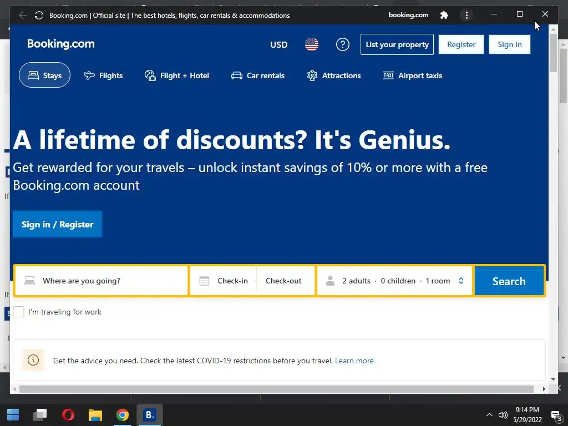Click the Sign in button in header
The image size is (568, 426).
pos(510,44)
